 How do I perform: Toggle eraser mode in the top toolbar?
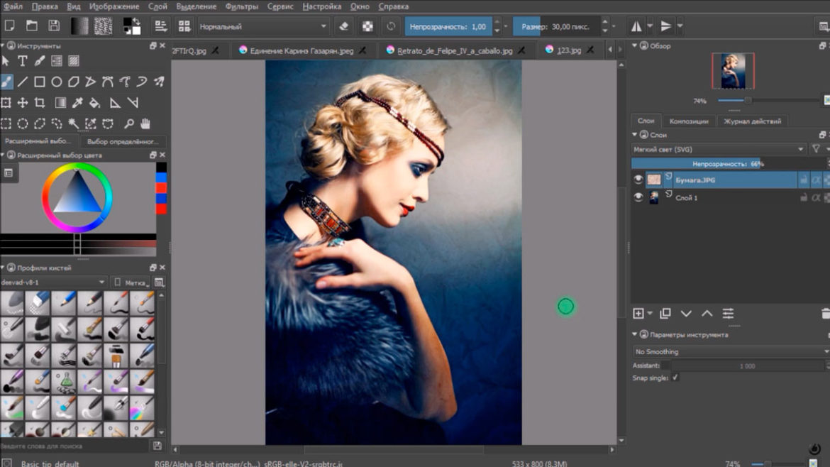344,26
